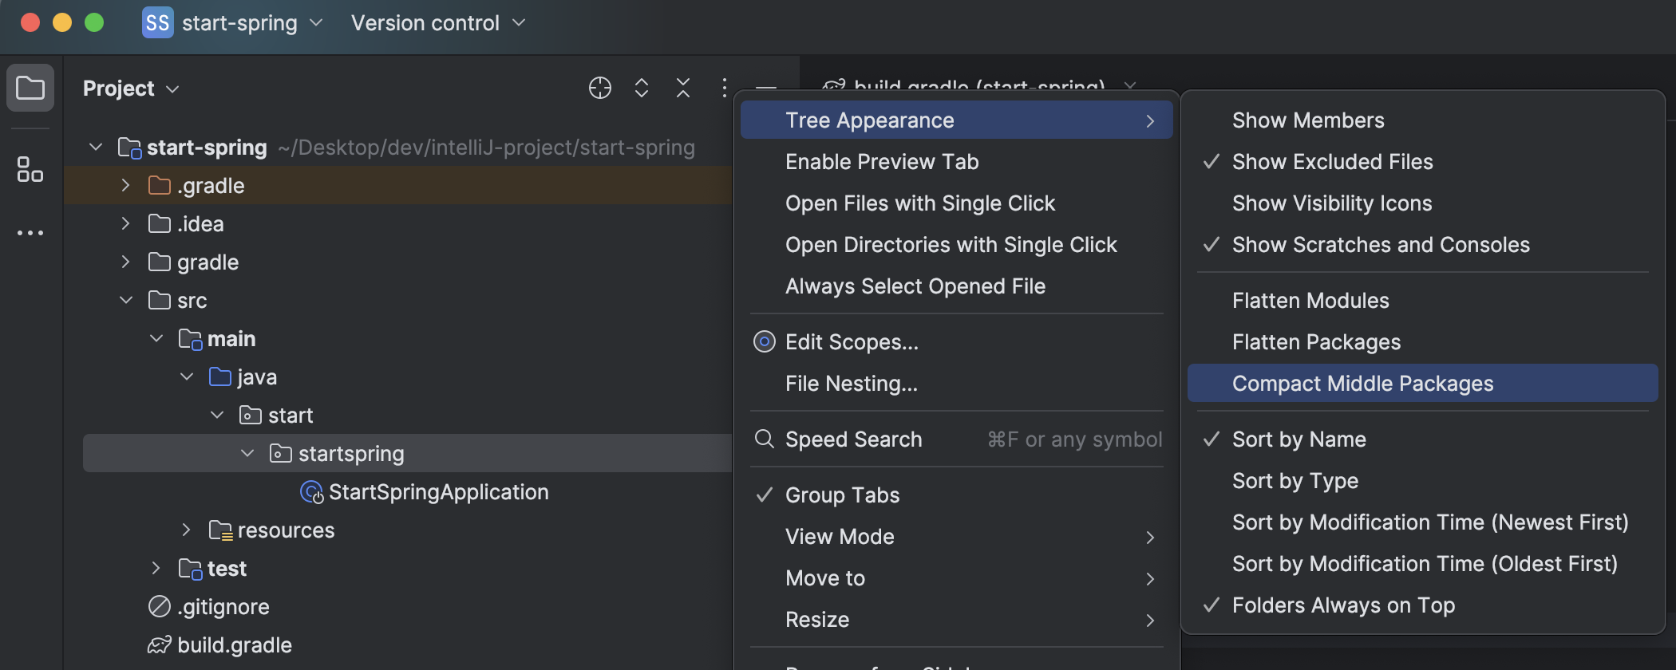Open the Move to submenu

956,578
